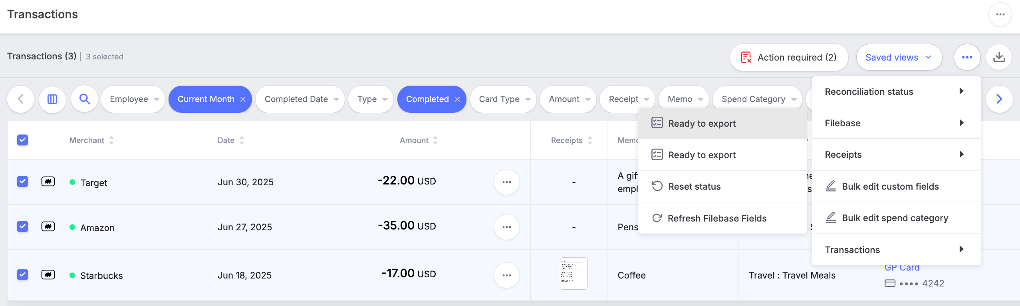Viewport: 1020px width, 306px height.
Task: Open the row options for Starbucks transaction
Action: pyautogui.click(x=506, y=275)
